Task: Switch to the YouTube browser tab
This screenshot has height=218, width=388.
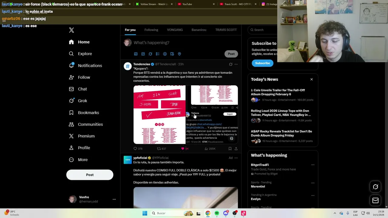Action: (x=196, y=4)
